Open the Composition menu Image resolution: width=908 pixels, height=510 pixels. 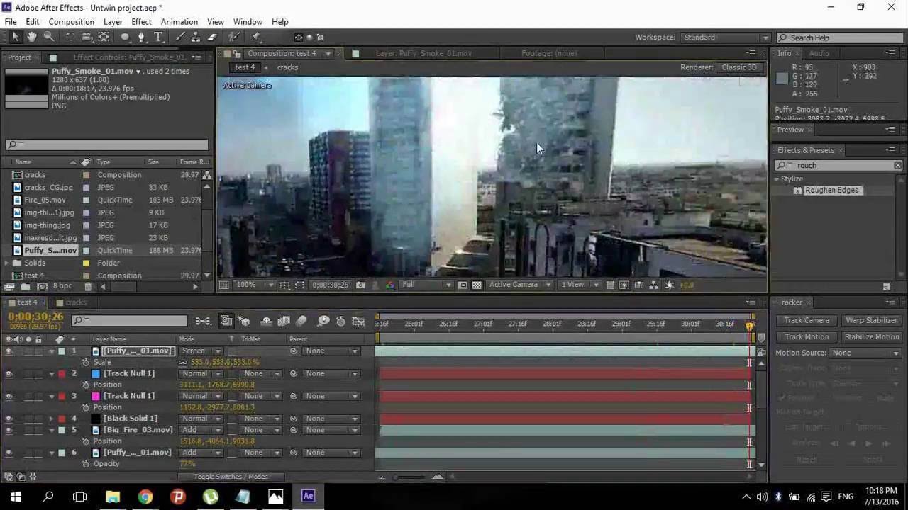tap(71, 22)
